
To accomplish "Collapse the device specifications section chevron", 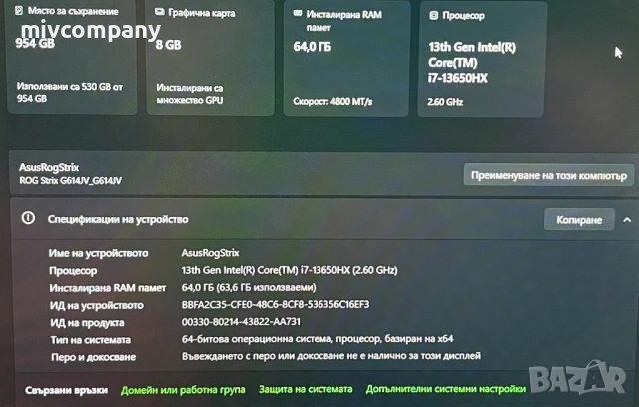I will [627, 220].
